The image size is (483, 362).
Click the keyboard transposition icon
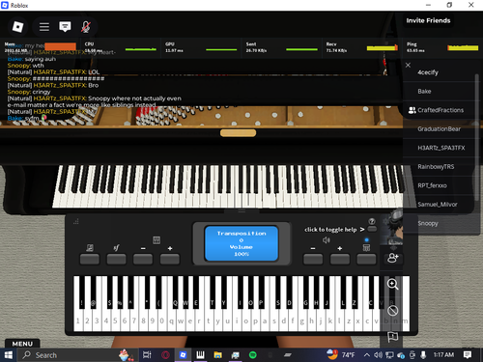156,240
